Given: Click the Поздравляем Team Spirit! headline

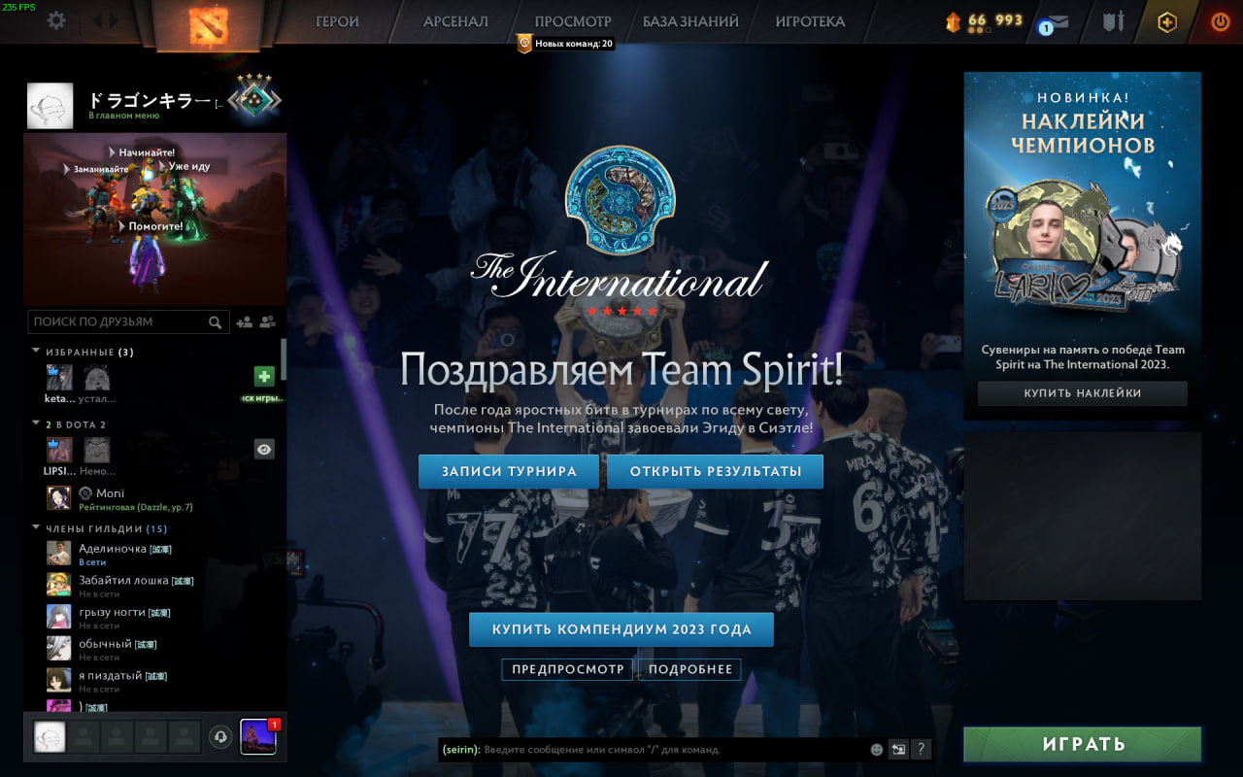Looking at the screenshot, I should coord(621,370).
